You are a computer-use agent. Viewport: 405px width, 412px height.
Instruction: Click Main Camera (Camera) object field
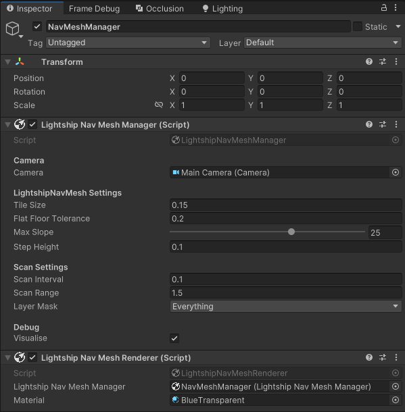pyautogui.click(x=279, y=173)
